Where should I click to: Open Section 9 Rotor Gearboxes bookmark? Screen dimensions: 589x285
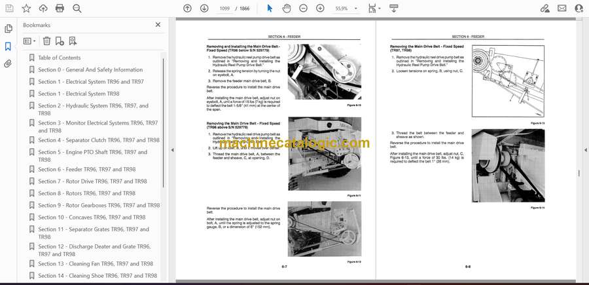pos(99,205)
